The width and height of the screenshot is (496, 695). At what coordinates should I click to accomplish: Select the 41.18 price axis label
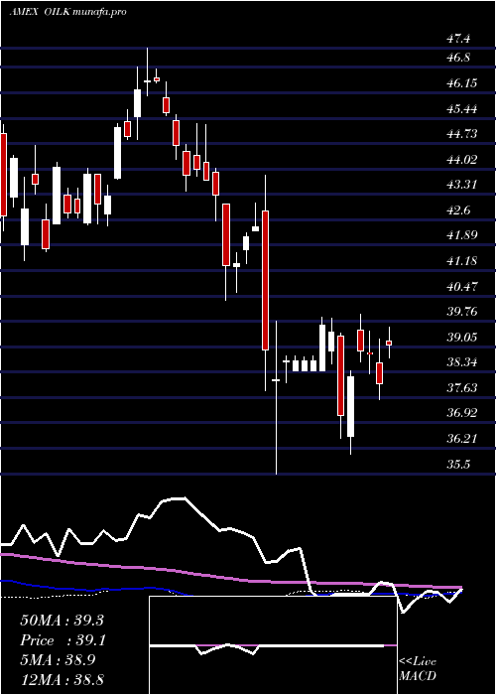(461, 260)
